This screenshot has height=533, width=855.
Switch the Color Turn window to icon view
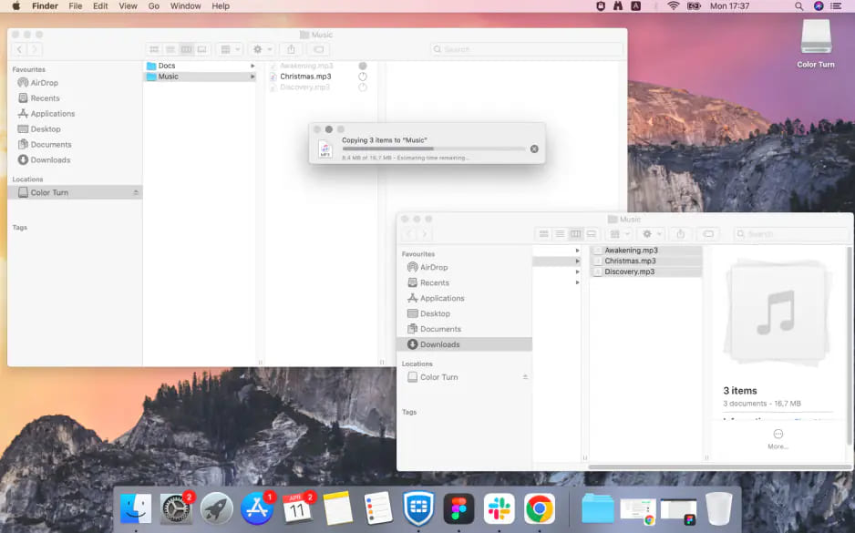154,49
